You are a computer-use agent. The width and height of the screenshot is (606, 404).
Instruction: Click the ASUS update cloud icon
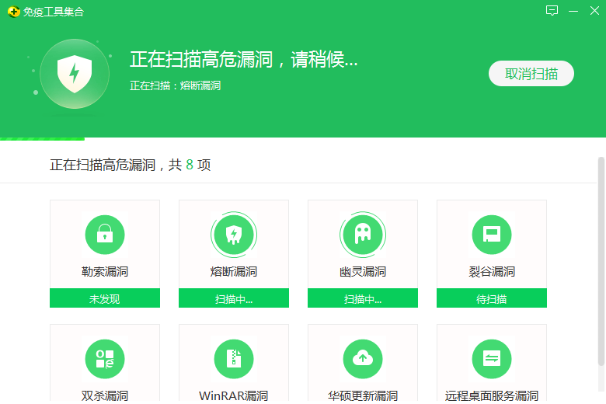pyautogui.click(x=363, y=359)
